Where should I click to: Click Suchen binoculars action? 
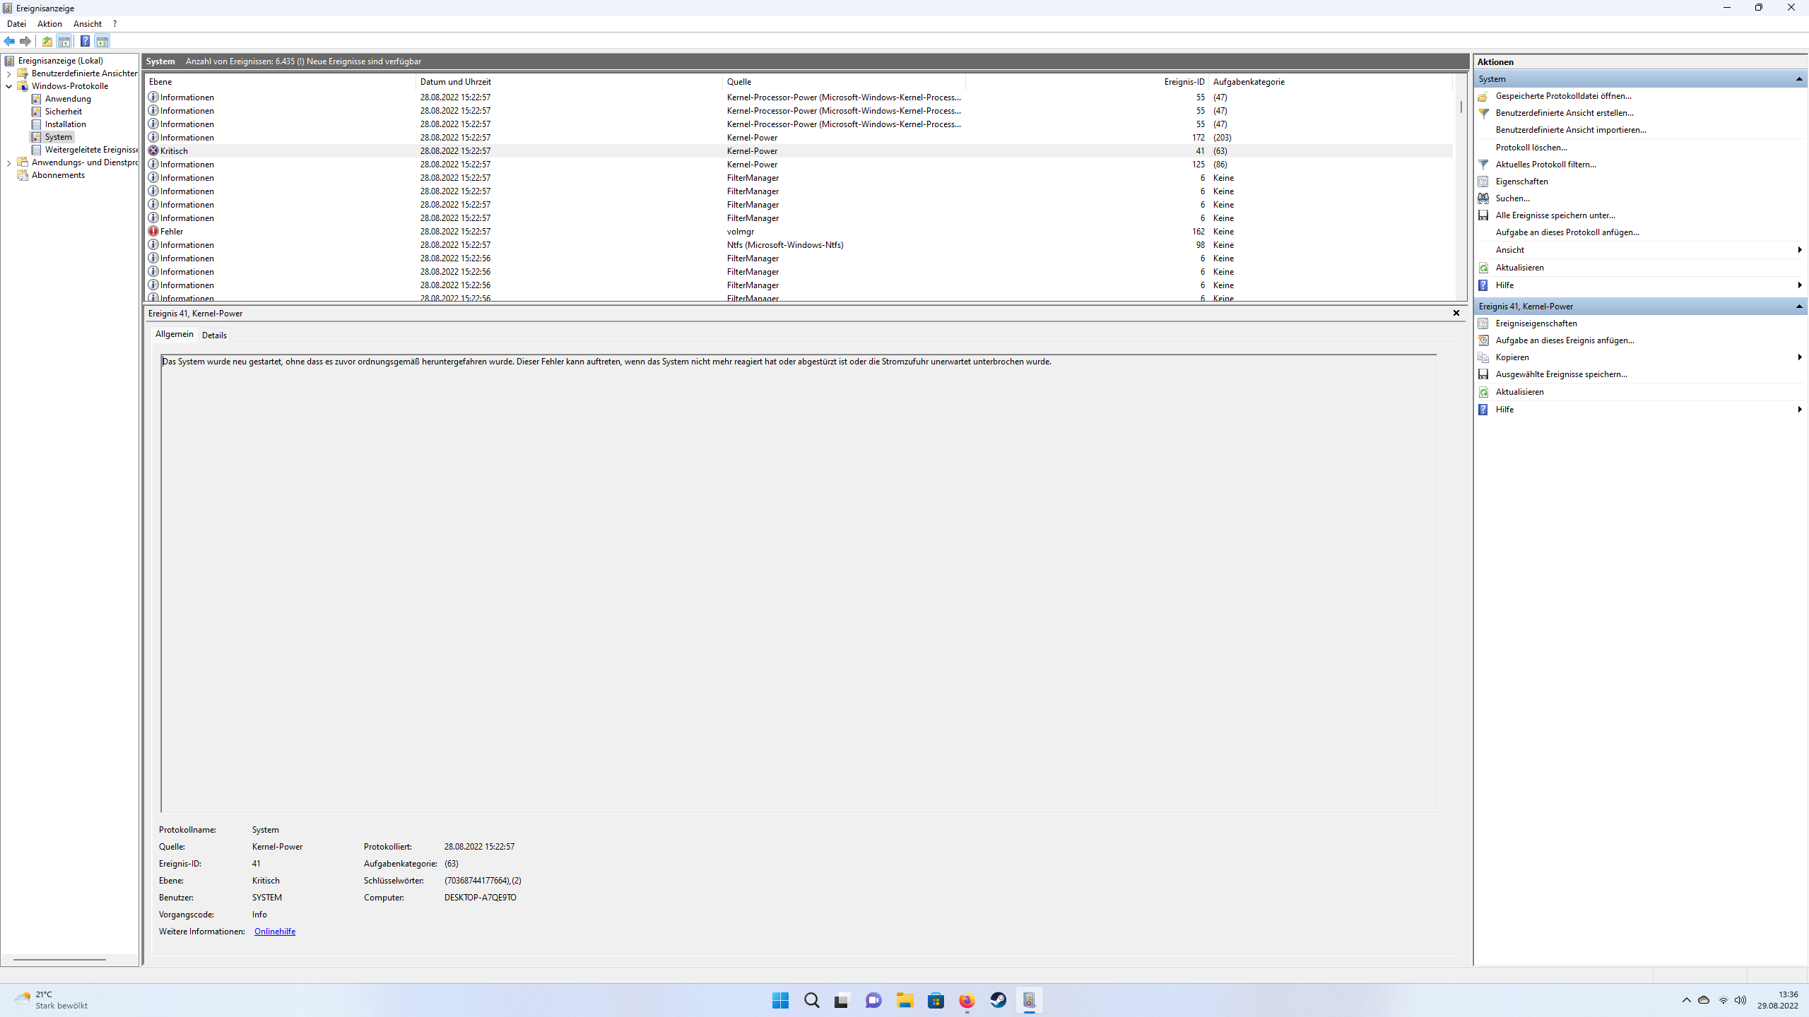pyautogui.click(x=1512, y=198)
